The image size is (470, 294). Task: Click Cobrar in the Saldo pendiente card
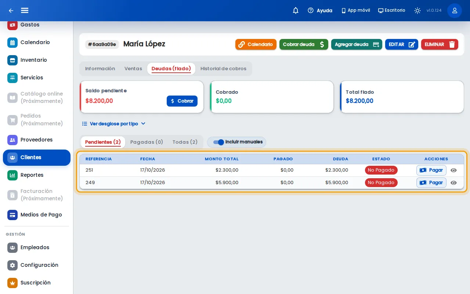point(182,101)
